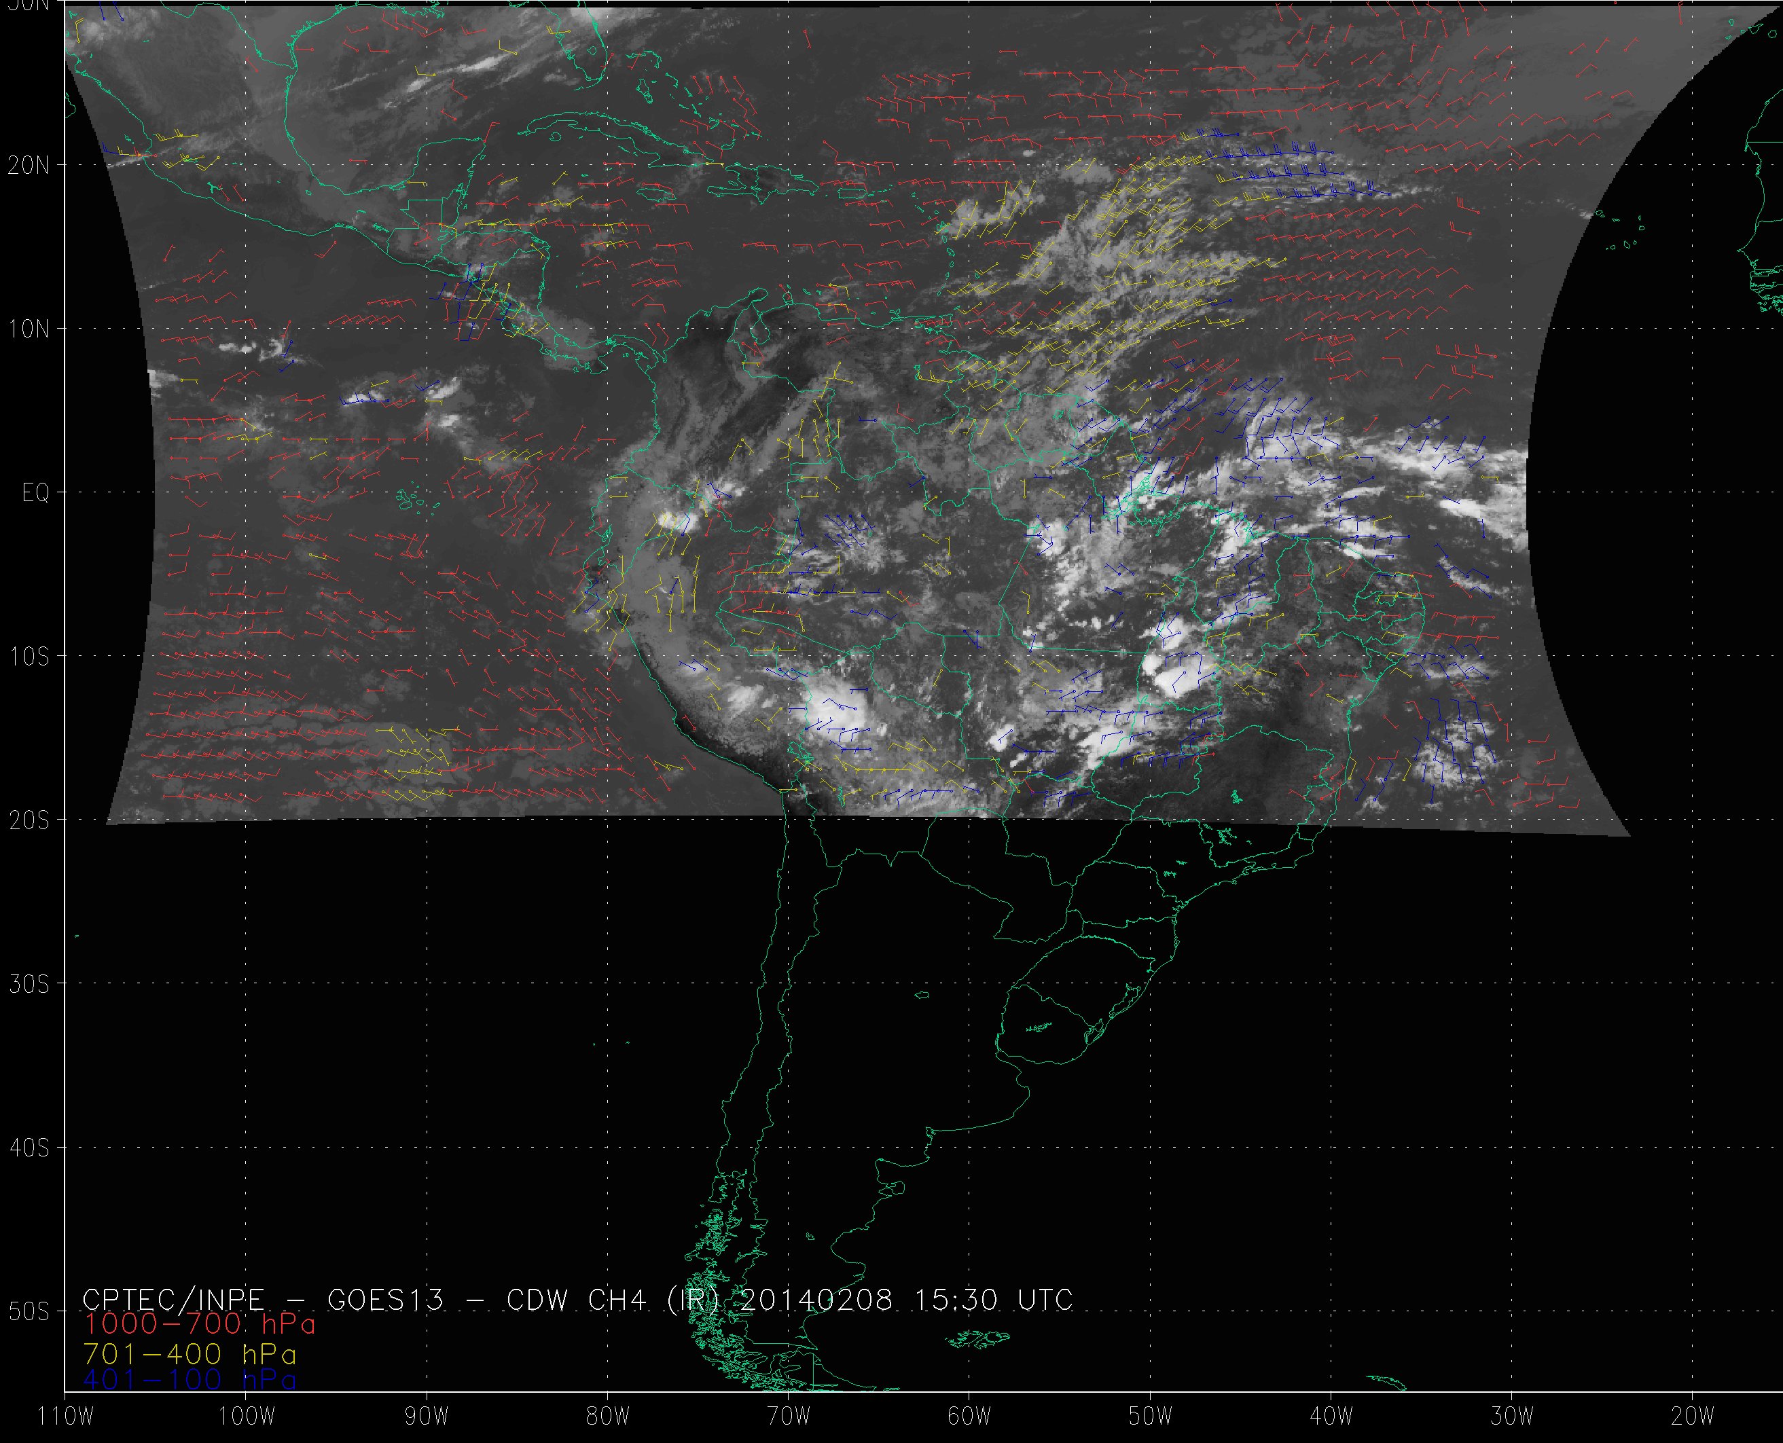This screenshot has width=1783, height=1443.
Task: Click the 10S latitude axis label
Action: click(x=29, y=657)
